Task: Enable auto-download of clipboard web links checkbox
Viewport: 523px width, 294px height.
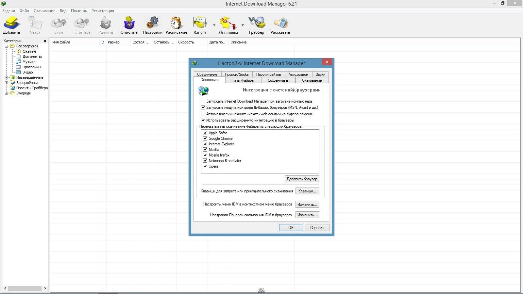Action: [203, 114]
